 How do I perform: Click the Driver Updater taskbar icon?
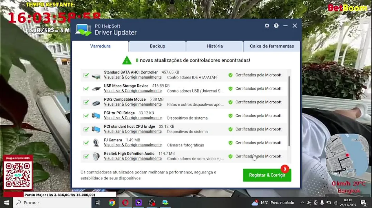pyautogui.click(x=165, y=203)
